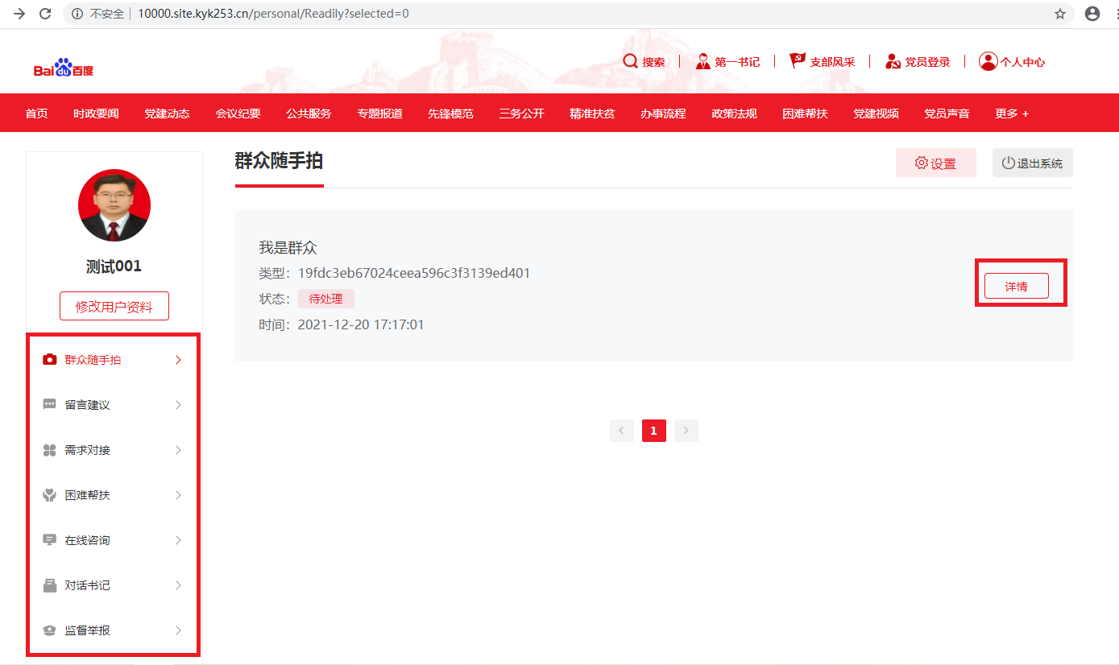
Task: Open the 精准扶贫 navigation menu item
Action: [x=592, y=114]
